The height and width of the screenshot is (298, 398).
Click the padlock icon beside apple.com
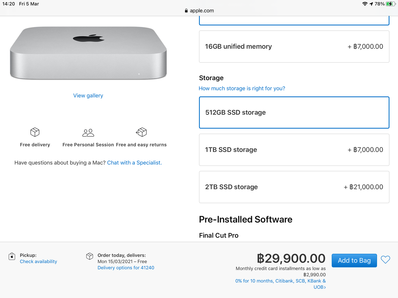pos(186,11)
